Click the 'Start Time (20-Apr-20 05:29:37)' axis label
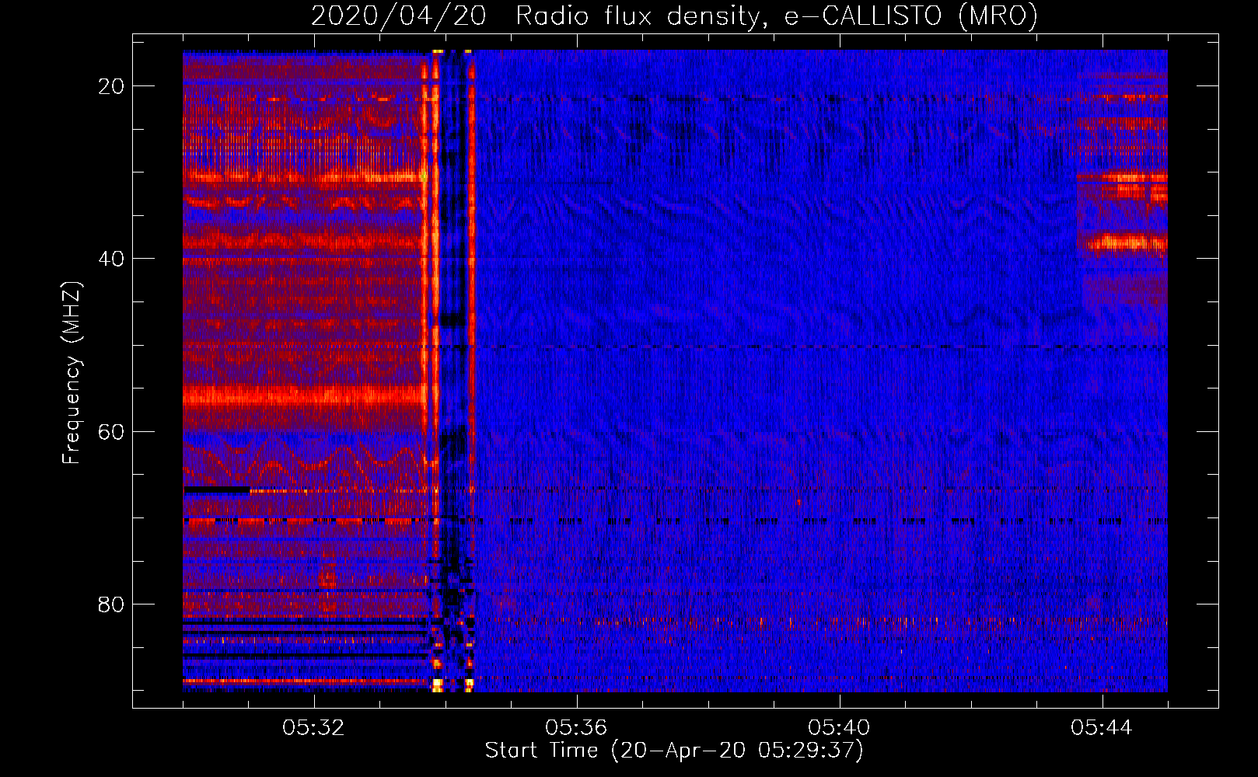 tap(674, 751)
